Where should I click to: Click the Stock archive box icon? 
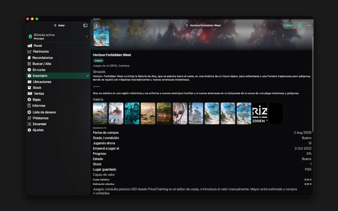(x=29, y=88)
